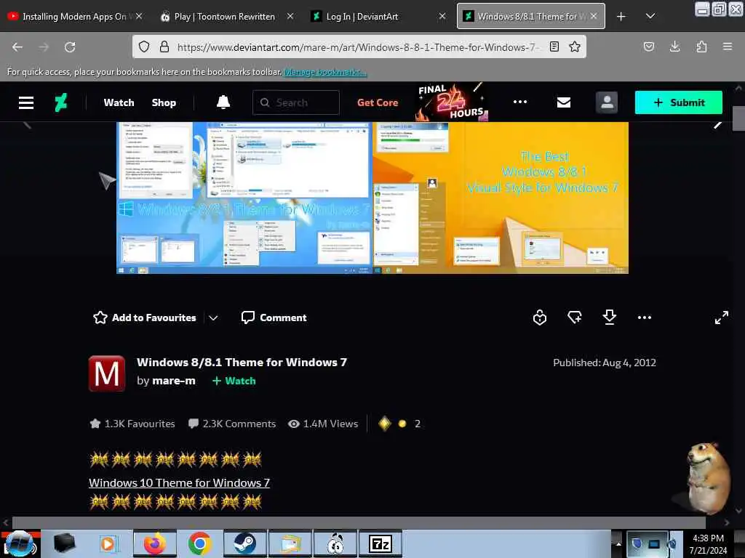Show site security padlock info
The image size is (745, 558).
pyautogui.click(x=164, y=46)
